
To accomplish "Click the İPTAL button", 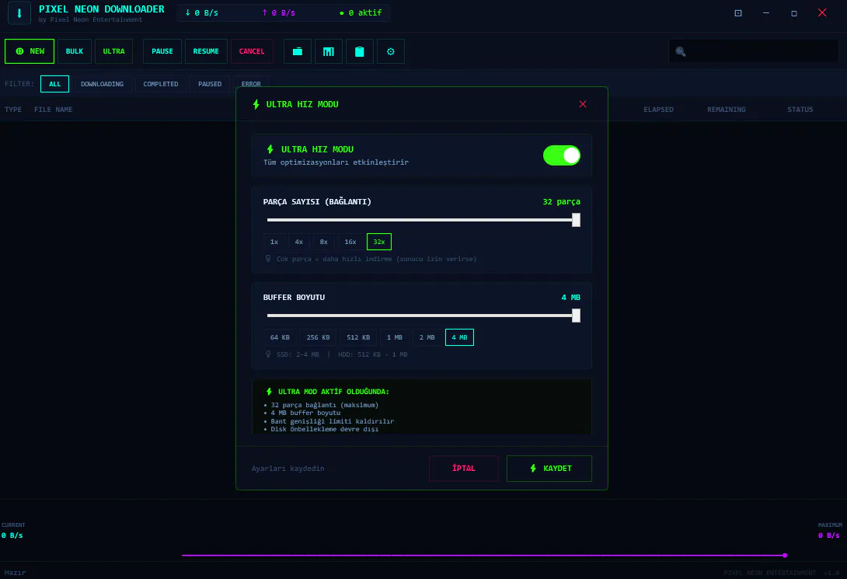I will 464,469.
